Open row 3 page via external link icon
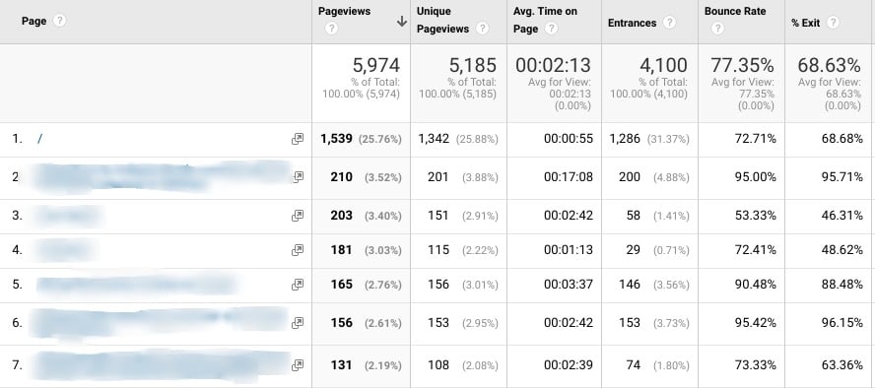875x388 pixels. (x=298, y=216)
